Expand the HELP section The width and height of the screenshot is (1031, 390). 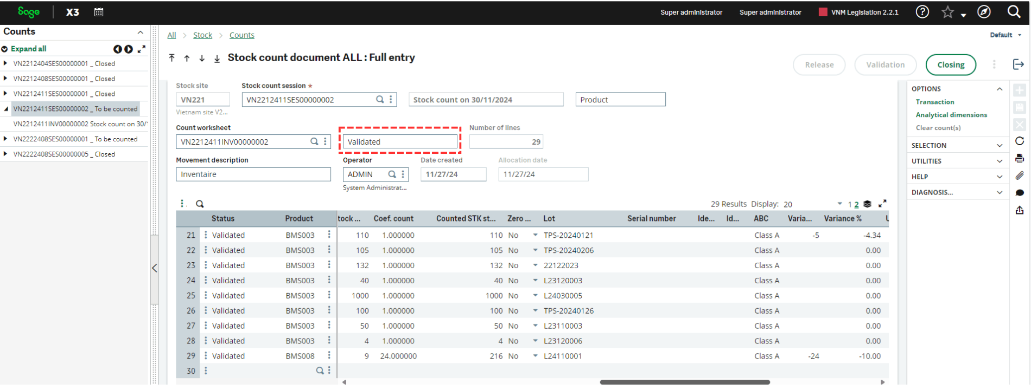[x=1000, y=177]
